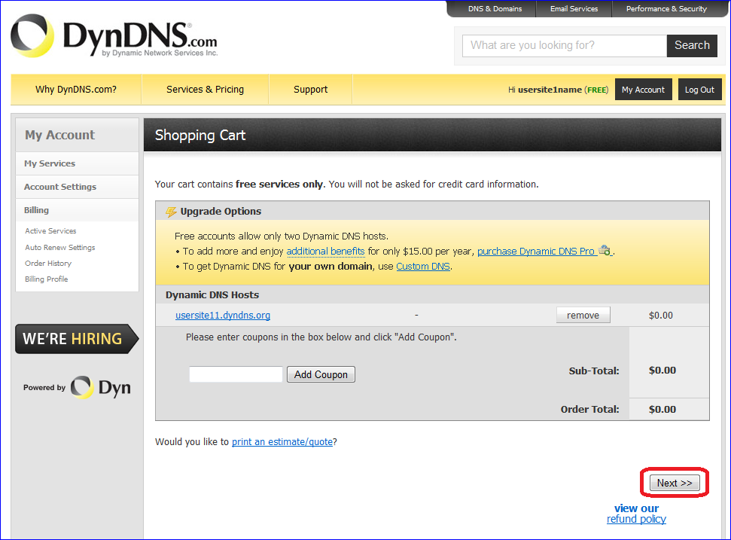731x540 pixels.
Task: Open the DNS & Domains tab
Action: click(x=495, y=9)
